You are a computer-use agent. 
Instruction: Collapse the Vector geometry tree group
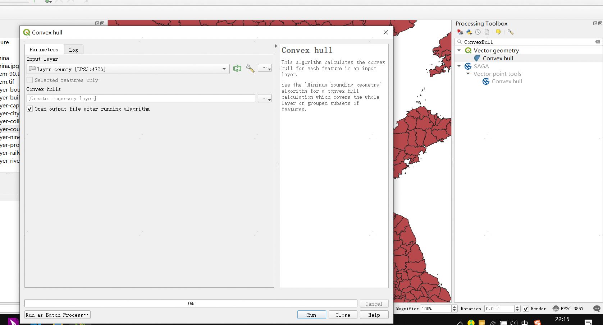click(459, 50)
